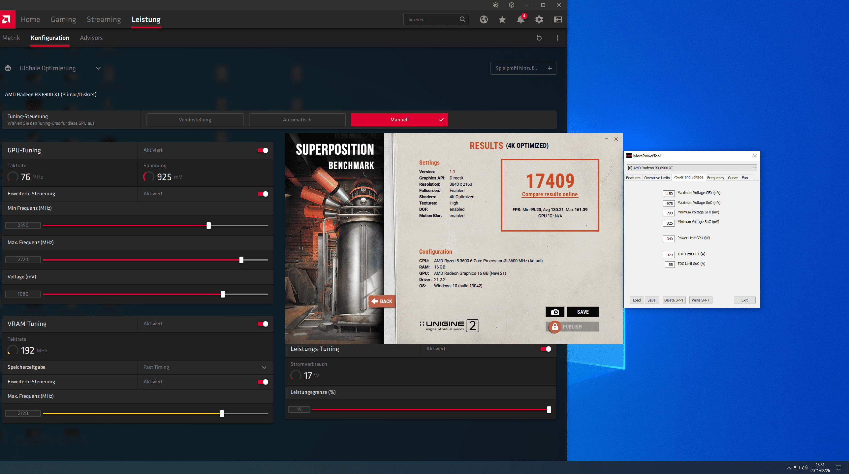The height and width of the screenshot is (474, 849).
Task: Close the MorePowerTool window
Action: (x=755, y=156)
